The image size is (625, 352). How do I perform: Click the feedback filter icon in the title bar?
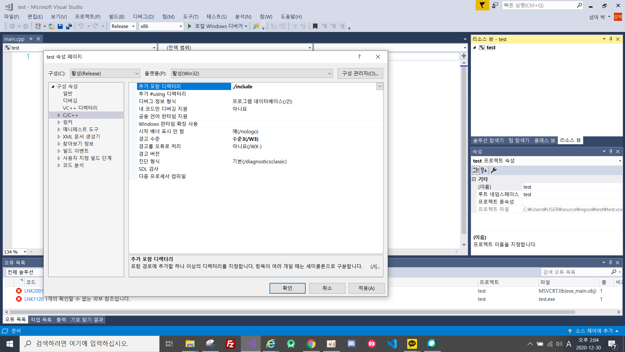coord(482,5)
